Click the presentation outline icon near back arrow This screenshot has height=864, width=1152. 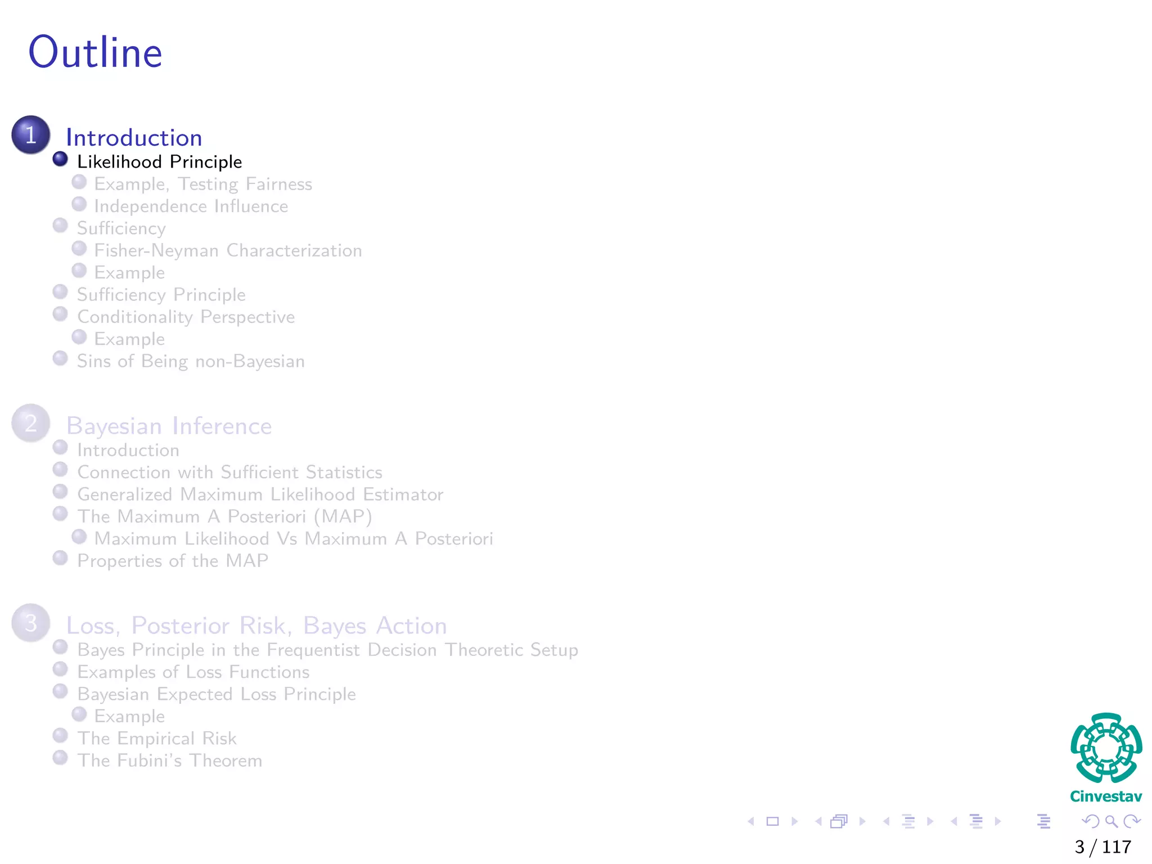click(1043, 821)
